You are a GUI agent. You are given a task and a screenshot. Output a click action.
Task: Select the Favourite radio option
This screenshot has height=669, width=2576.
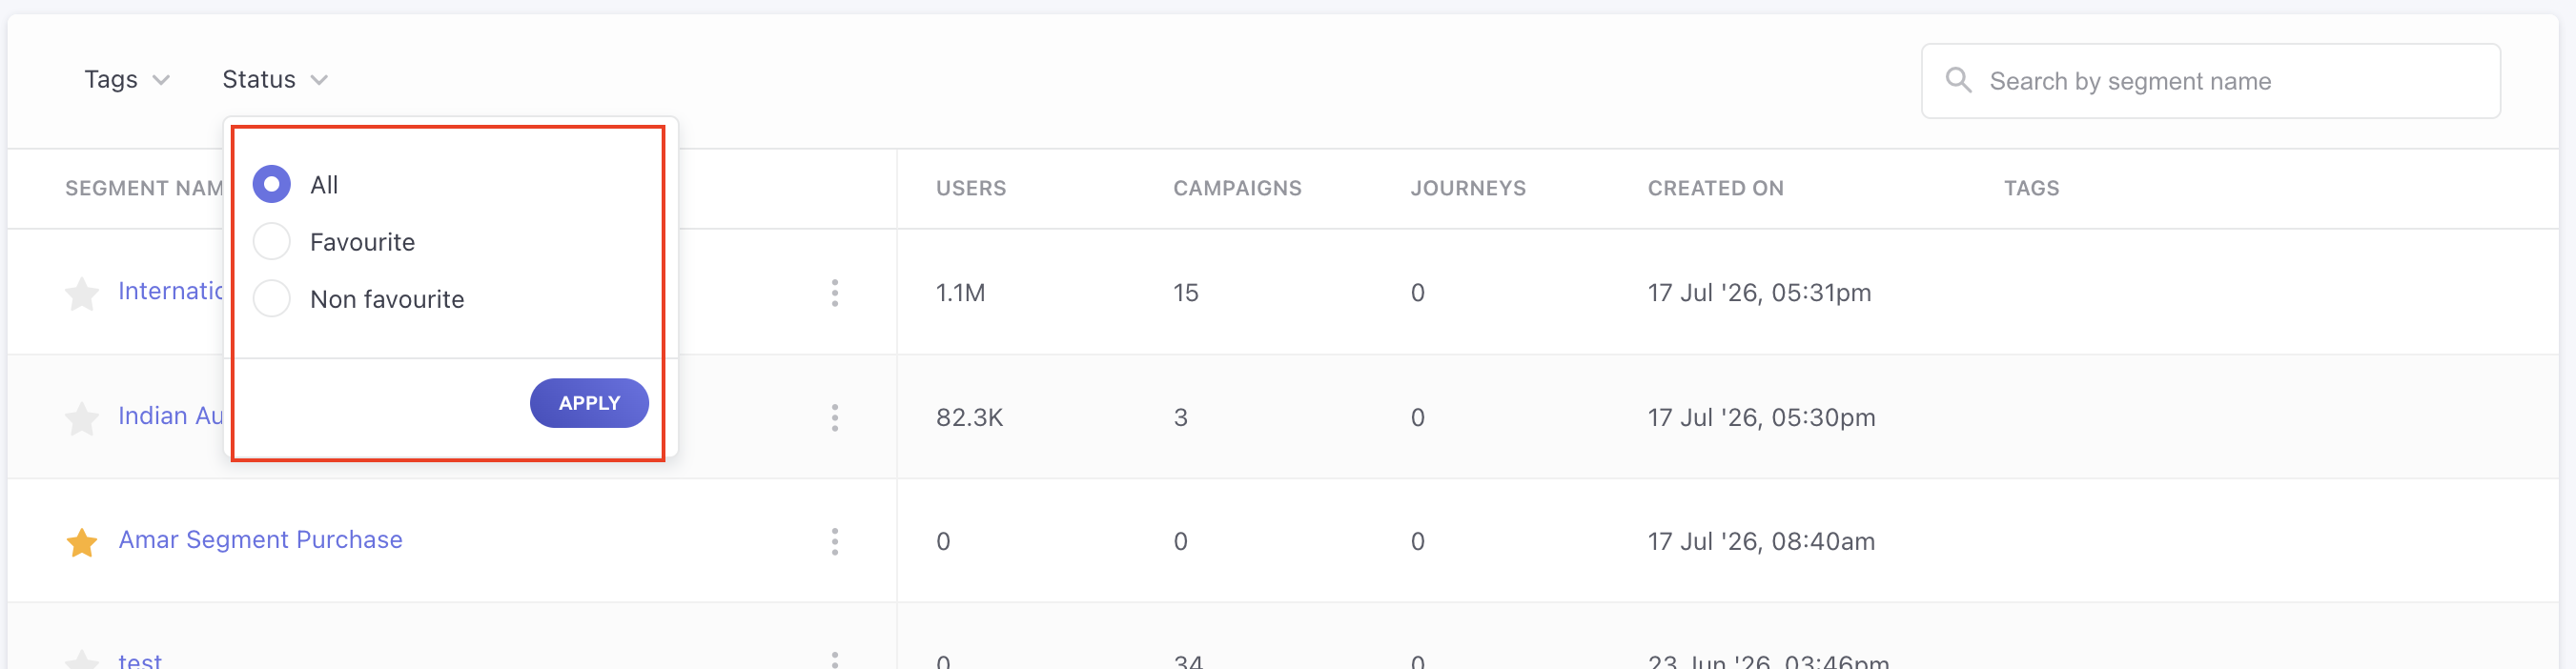tap(272, 241)
